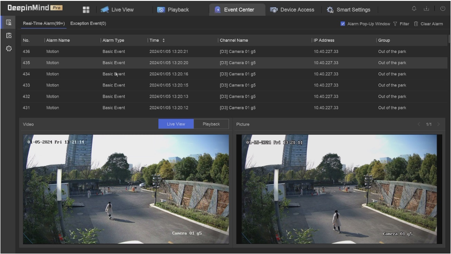Select Live View in the video panel

176,124
